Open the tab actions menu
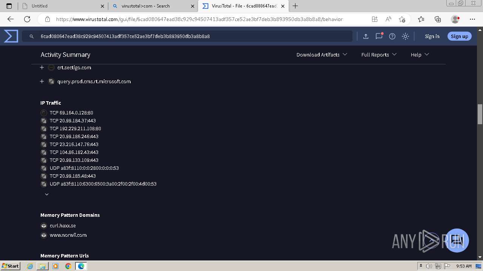483x271 pixels. (x=9, y=6)
